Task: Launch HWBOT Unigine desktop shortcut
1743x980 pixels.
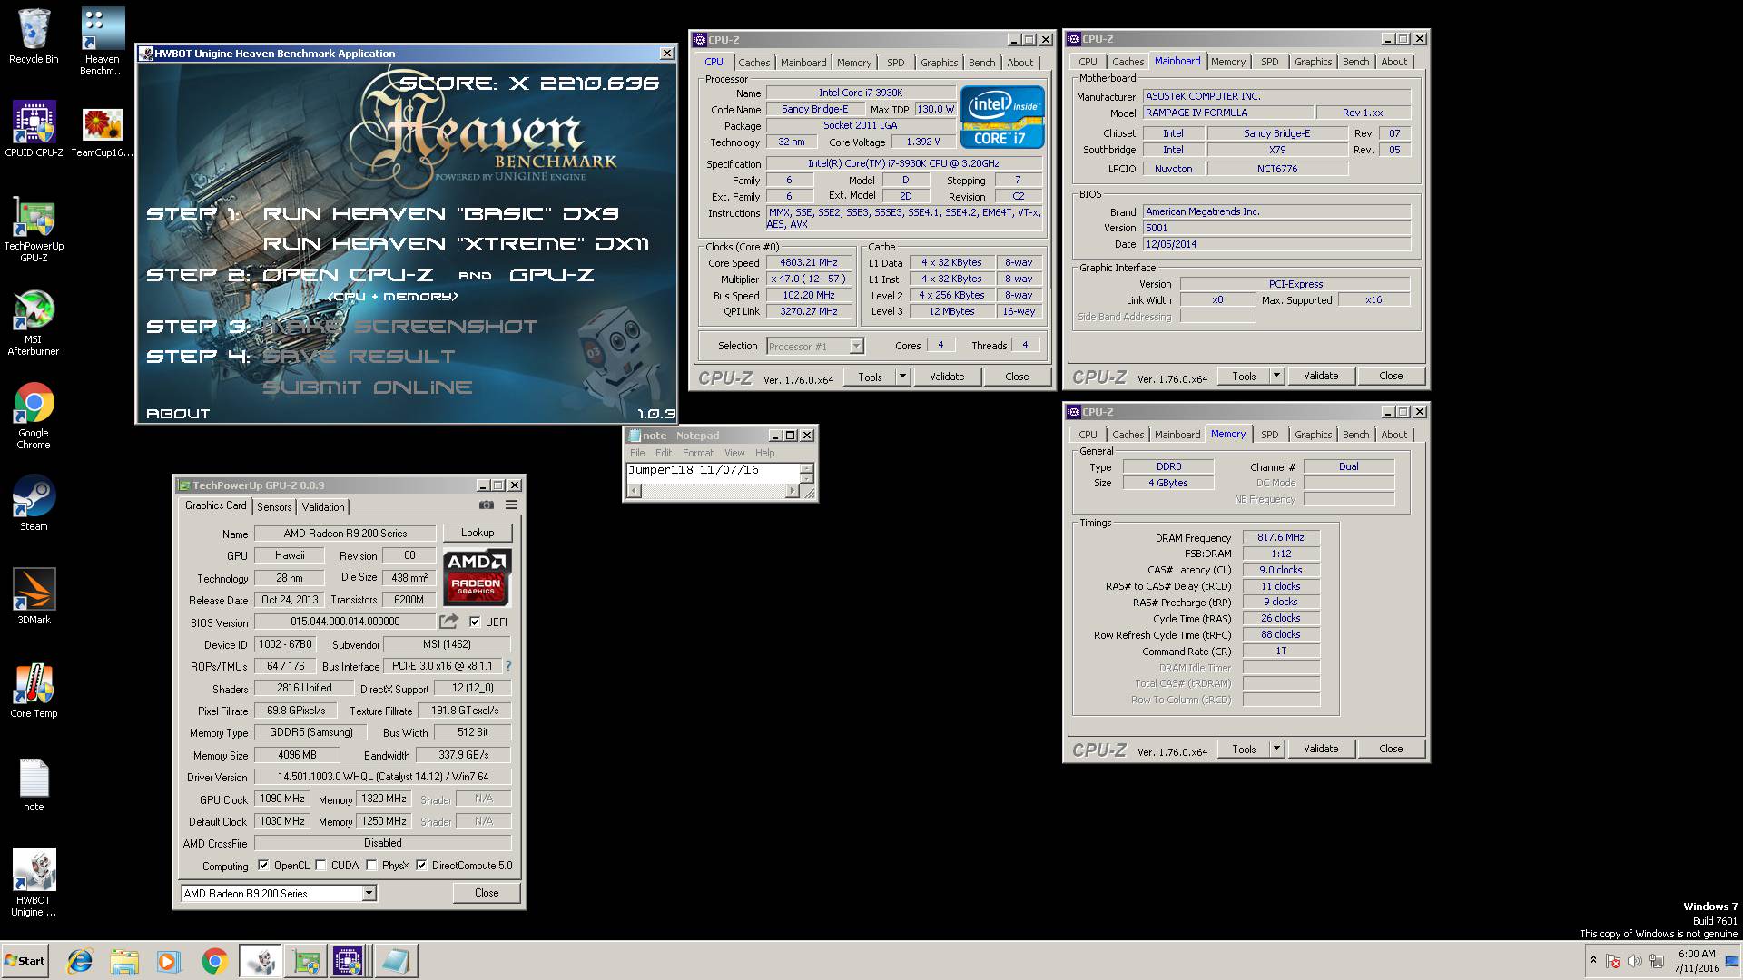Action: 34,882
